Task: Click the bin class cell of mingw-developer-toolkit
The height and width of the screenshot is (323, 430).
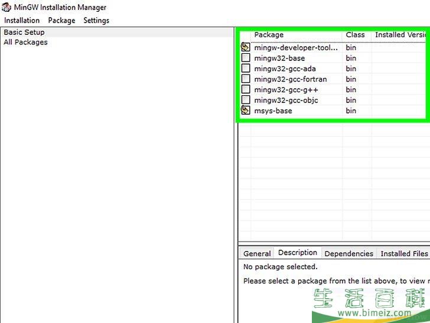Action: click(x=351, y=47)
